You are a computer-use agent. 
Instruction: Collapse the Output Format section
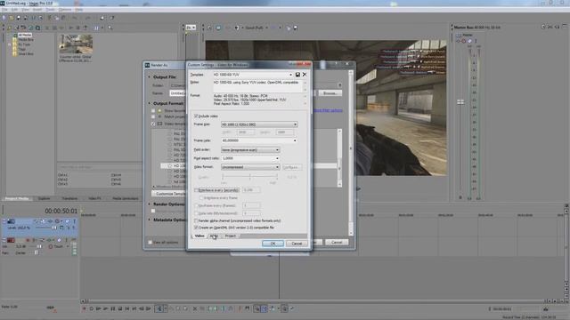click(149, 103)
